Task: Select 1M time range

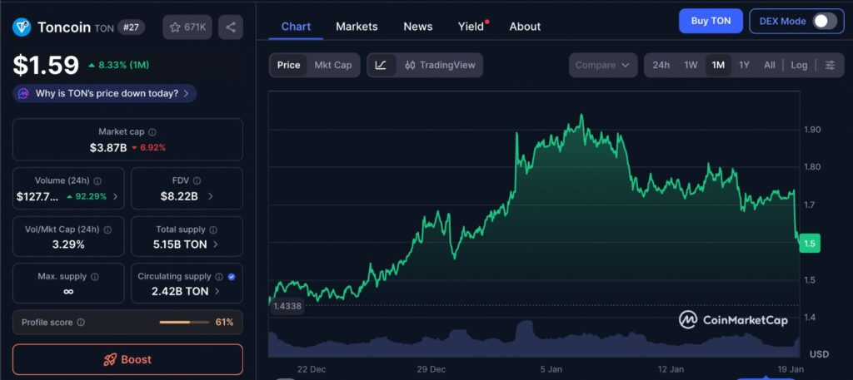Action: point(718,65)
